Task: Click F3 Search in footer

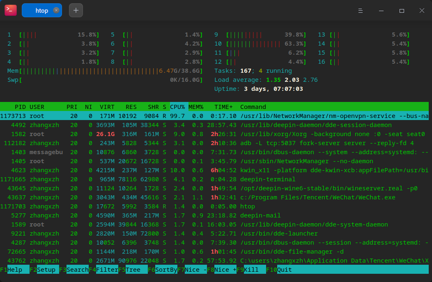Action: coord(77,270)
